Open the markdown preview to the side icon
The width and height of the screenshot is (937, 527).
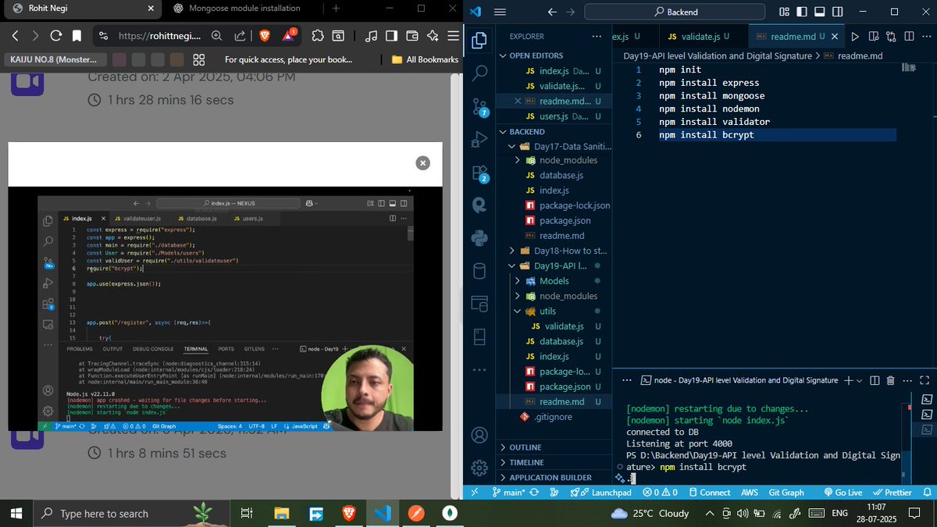[x=873, y=36]
